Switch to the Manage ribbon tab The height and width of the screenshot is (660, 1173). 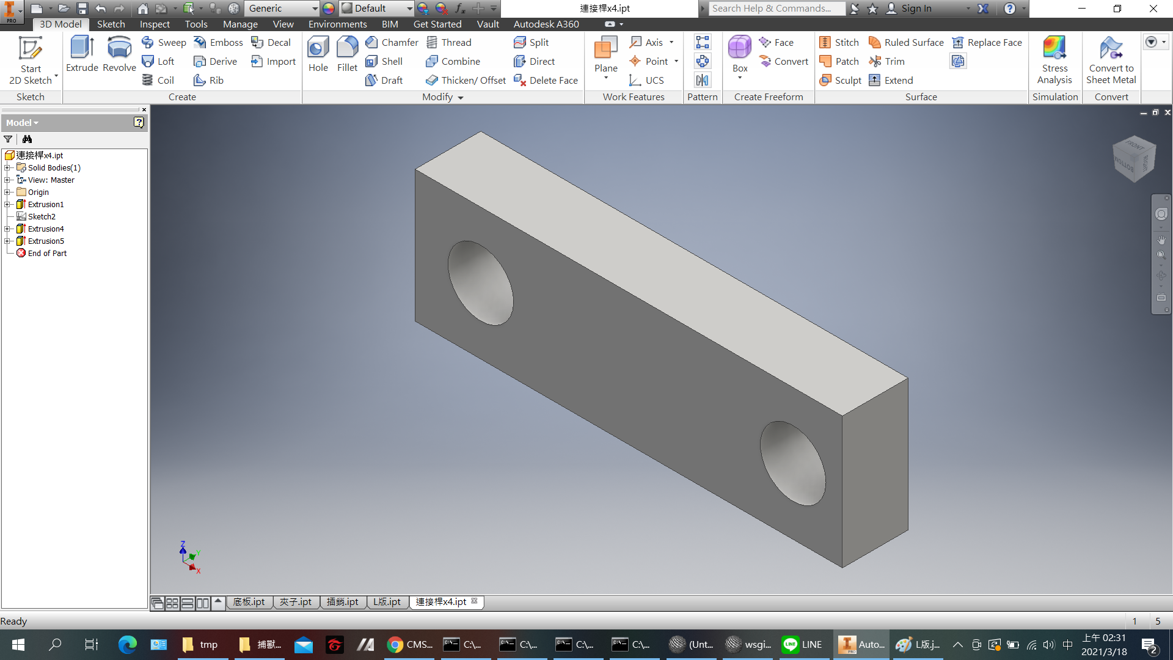click(240, 24)
